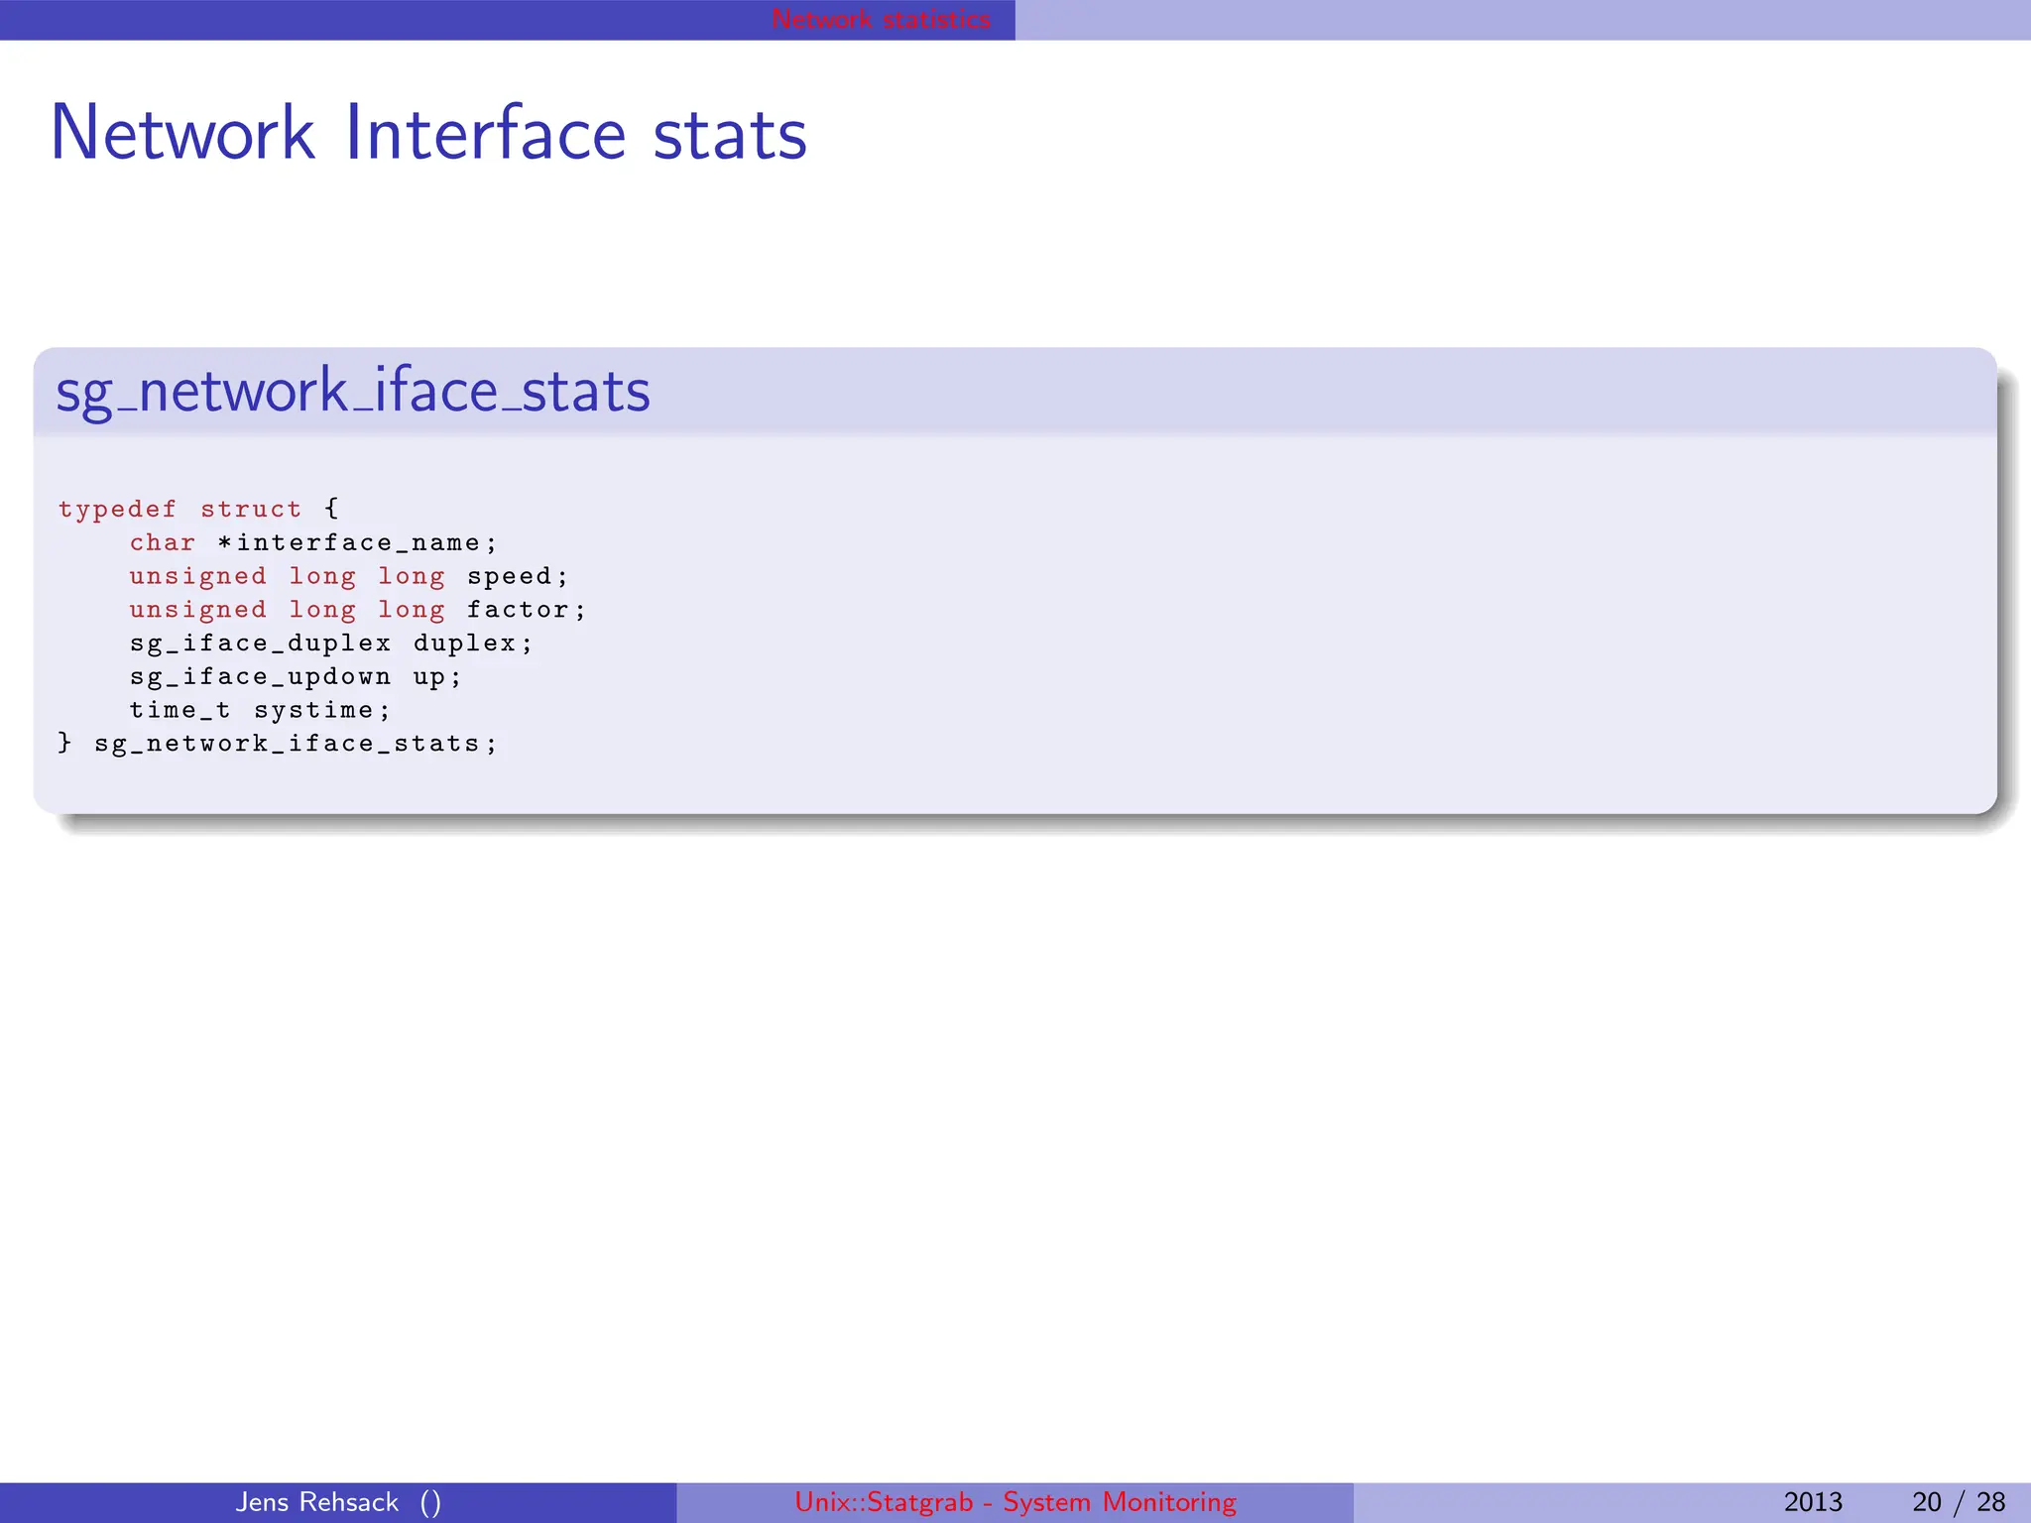Click author name 'Jens Rehsack' in footer
Image resolution: width=2031 pixels, height=1523 pixels.
click(x=316, y=1502)
